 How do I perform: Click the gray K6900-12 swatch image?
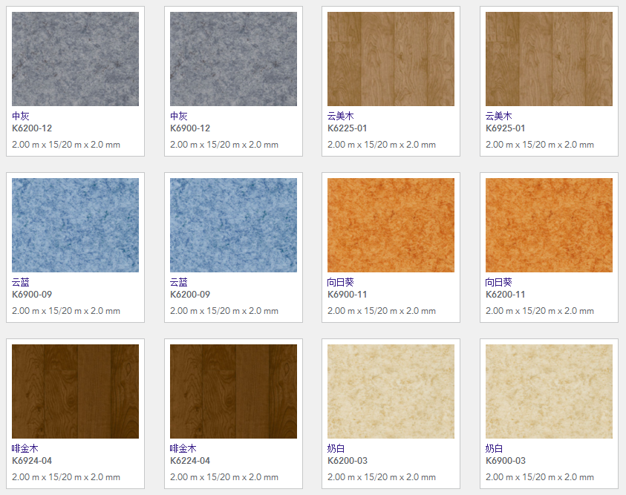(x=233, y=59)
